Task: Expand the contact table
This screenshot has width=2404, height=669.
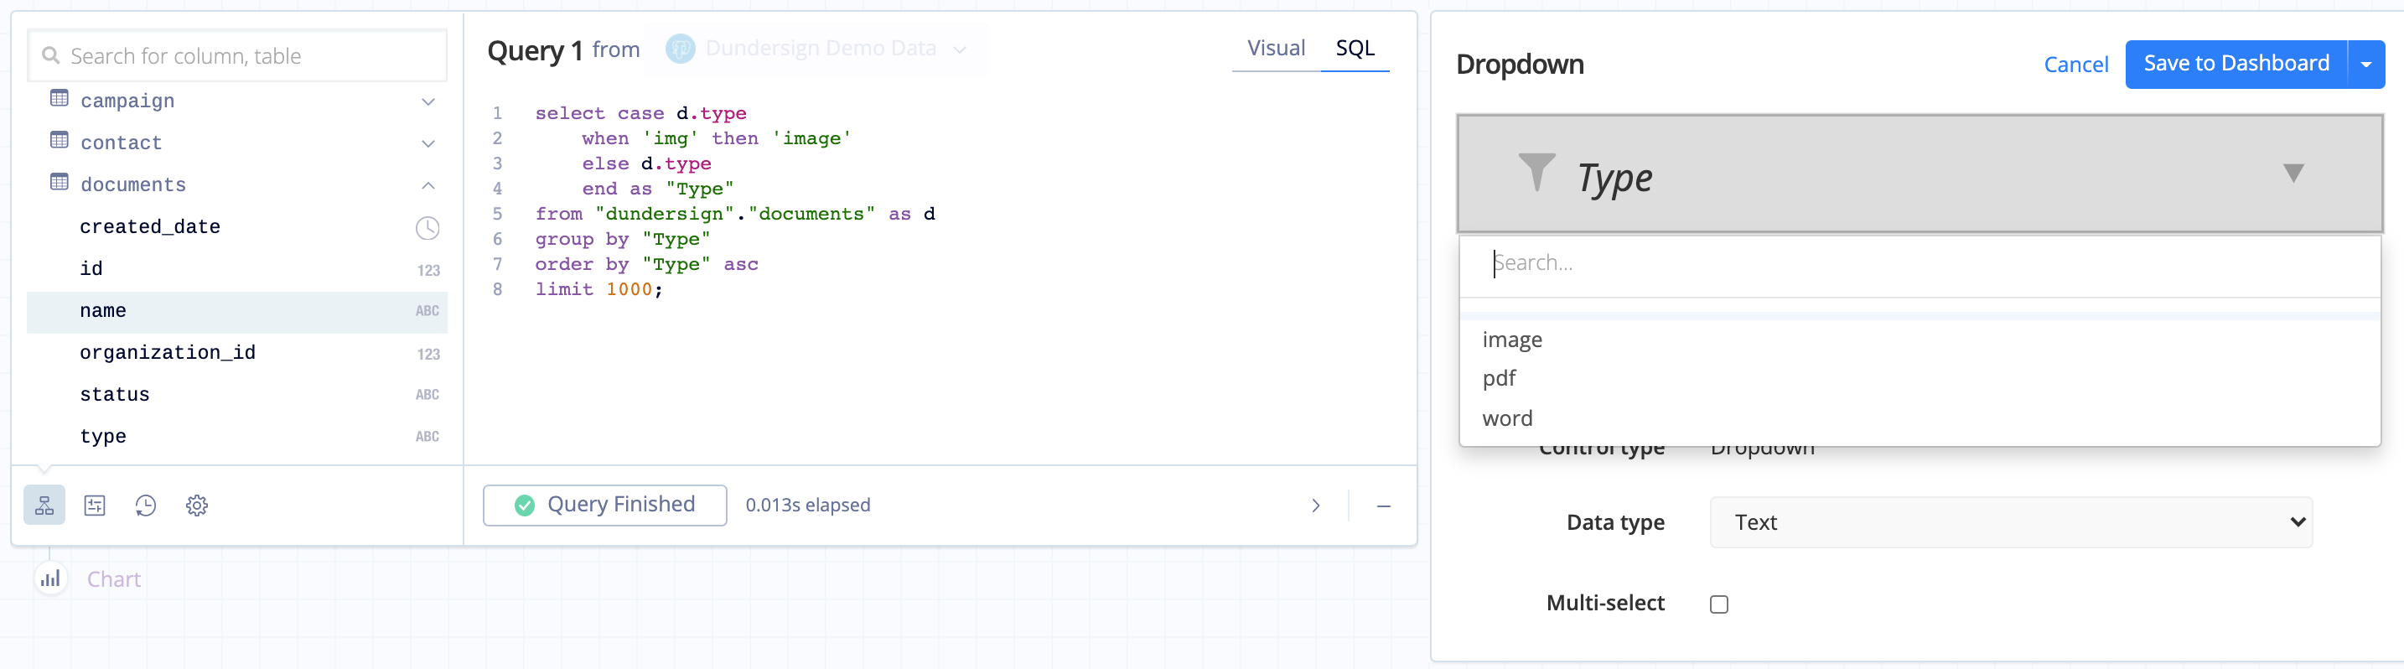Action: click(x=428, y=143)
